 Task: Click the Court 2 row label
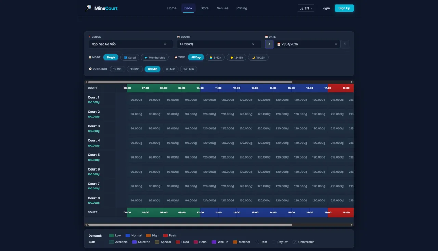point(94,112)
